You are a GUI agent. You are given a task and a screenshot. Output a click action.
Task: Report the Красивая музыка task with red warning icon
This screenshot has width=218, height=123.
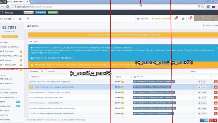(216, 108)
